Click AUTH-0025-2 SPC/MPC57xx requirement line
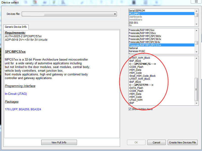Image resolution: width=202 pixels, height=151 pixels. (23, 36)
